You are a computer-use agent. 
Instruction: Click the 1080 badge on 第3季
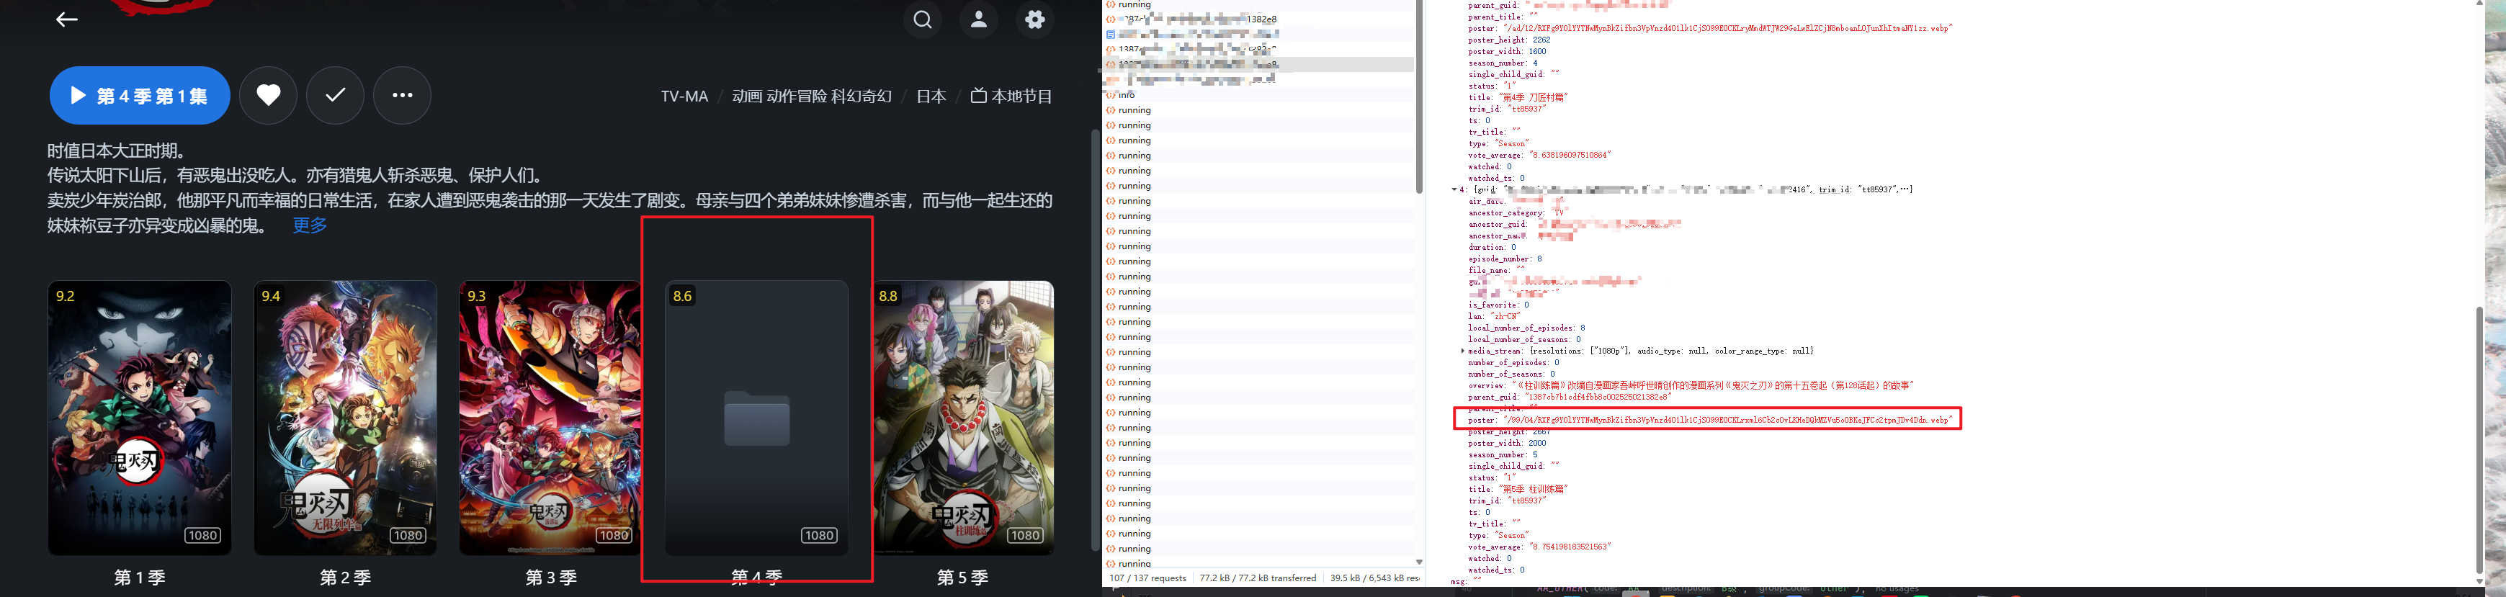pos(614,536)
